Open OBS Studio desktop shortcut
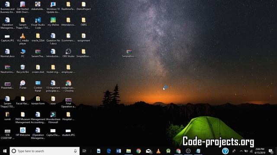 click(68, 53)
